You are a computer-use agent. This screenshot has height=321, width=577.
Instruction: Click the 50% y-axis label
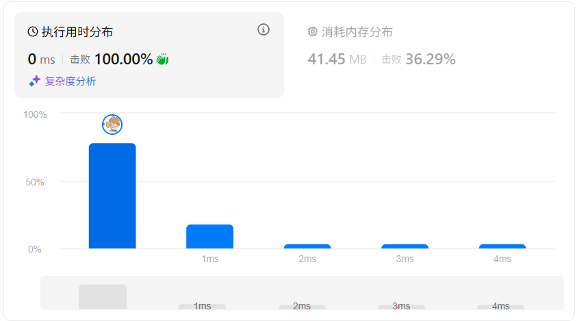35,182
